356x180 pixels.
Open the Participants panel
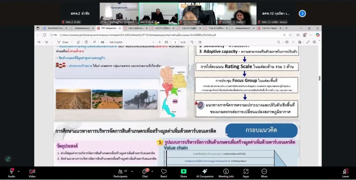click(120, 172)
